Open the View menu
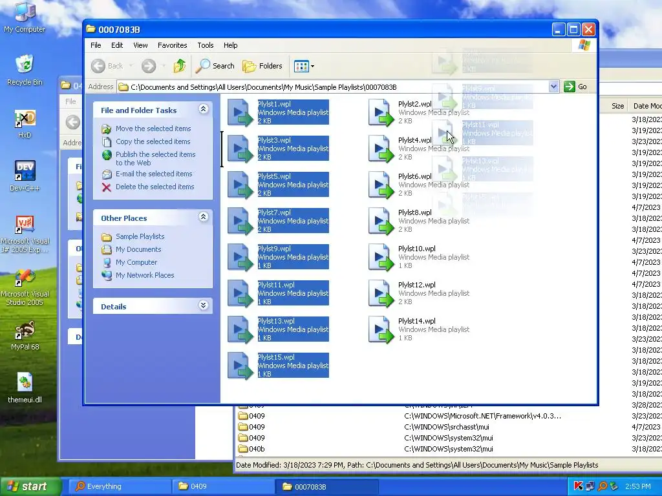 tap(140, 45)
